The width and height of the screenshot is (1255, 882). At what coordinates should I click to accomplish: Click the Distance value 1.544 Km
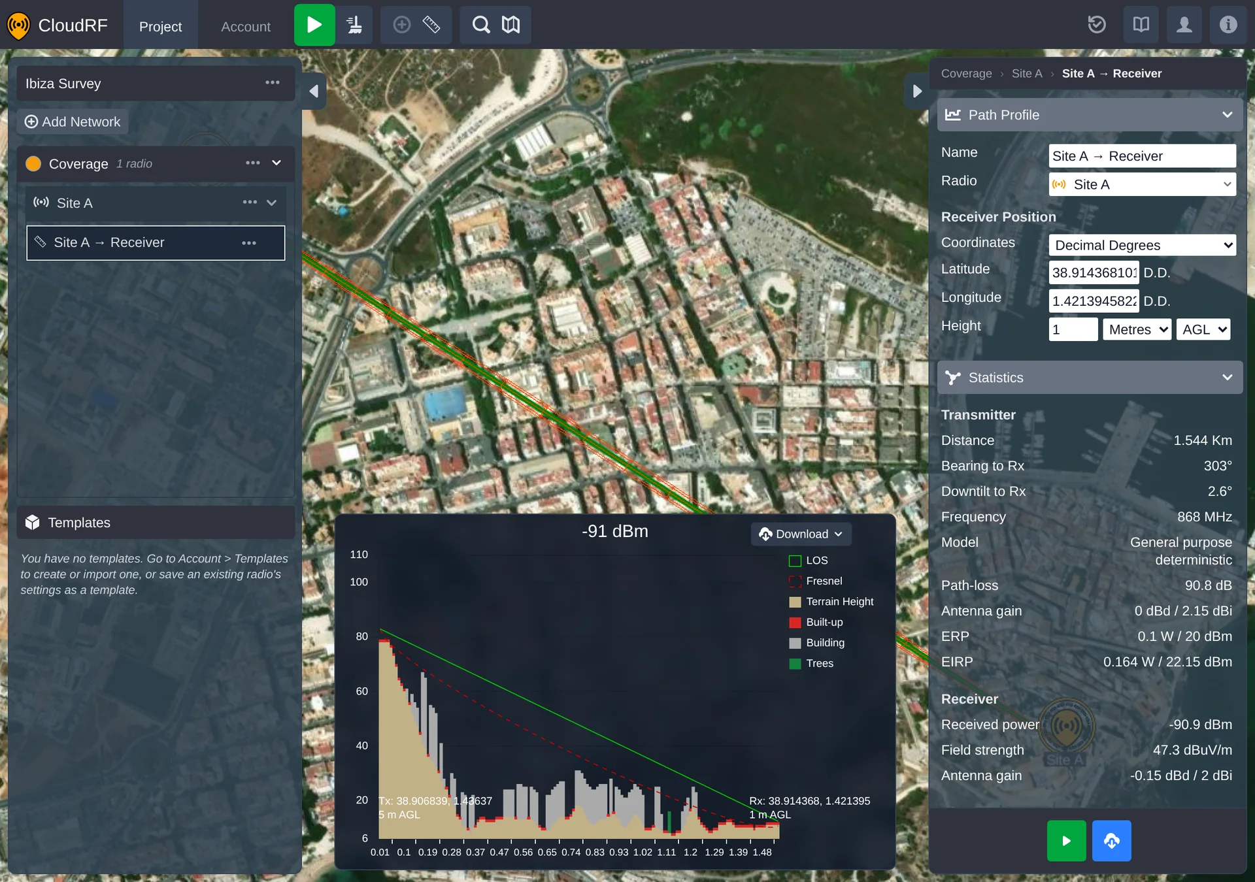point(1203,440)
